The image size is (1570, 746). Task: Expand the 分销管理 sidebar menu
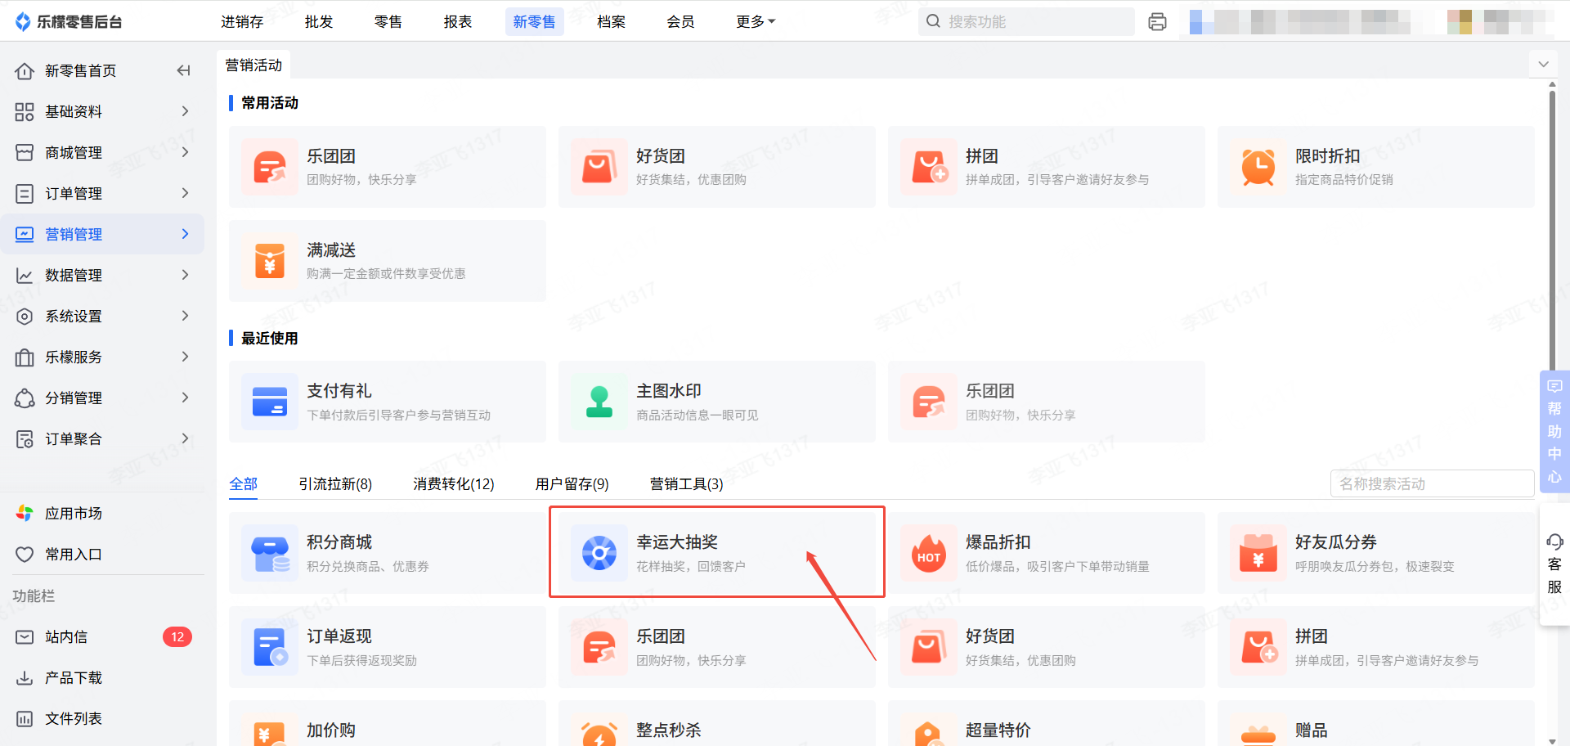tap(102, 398)
